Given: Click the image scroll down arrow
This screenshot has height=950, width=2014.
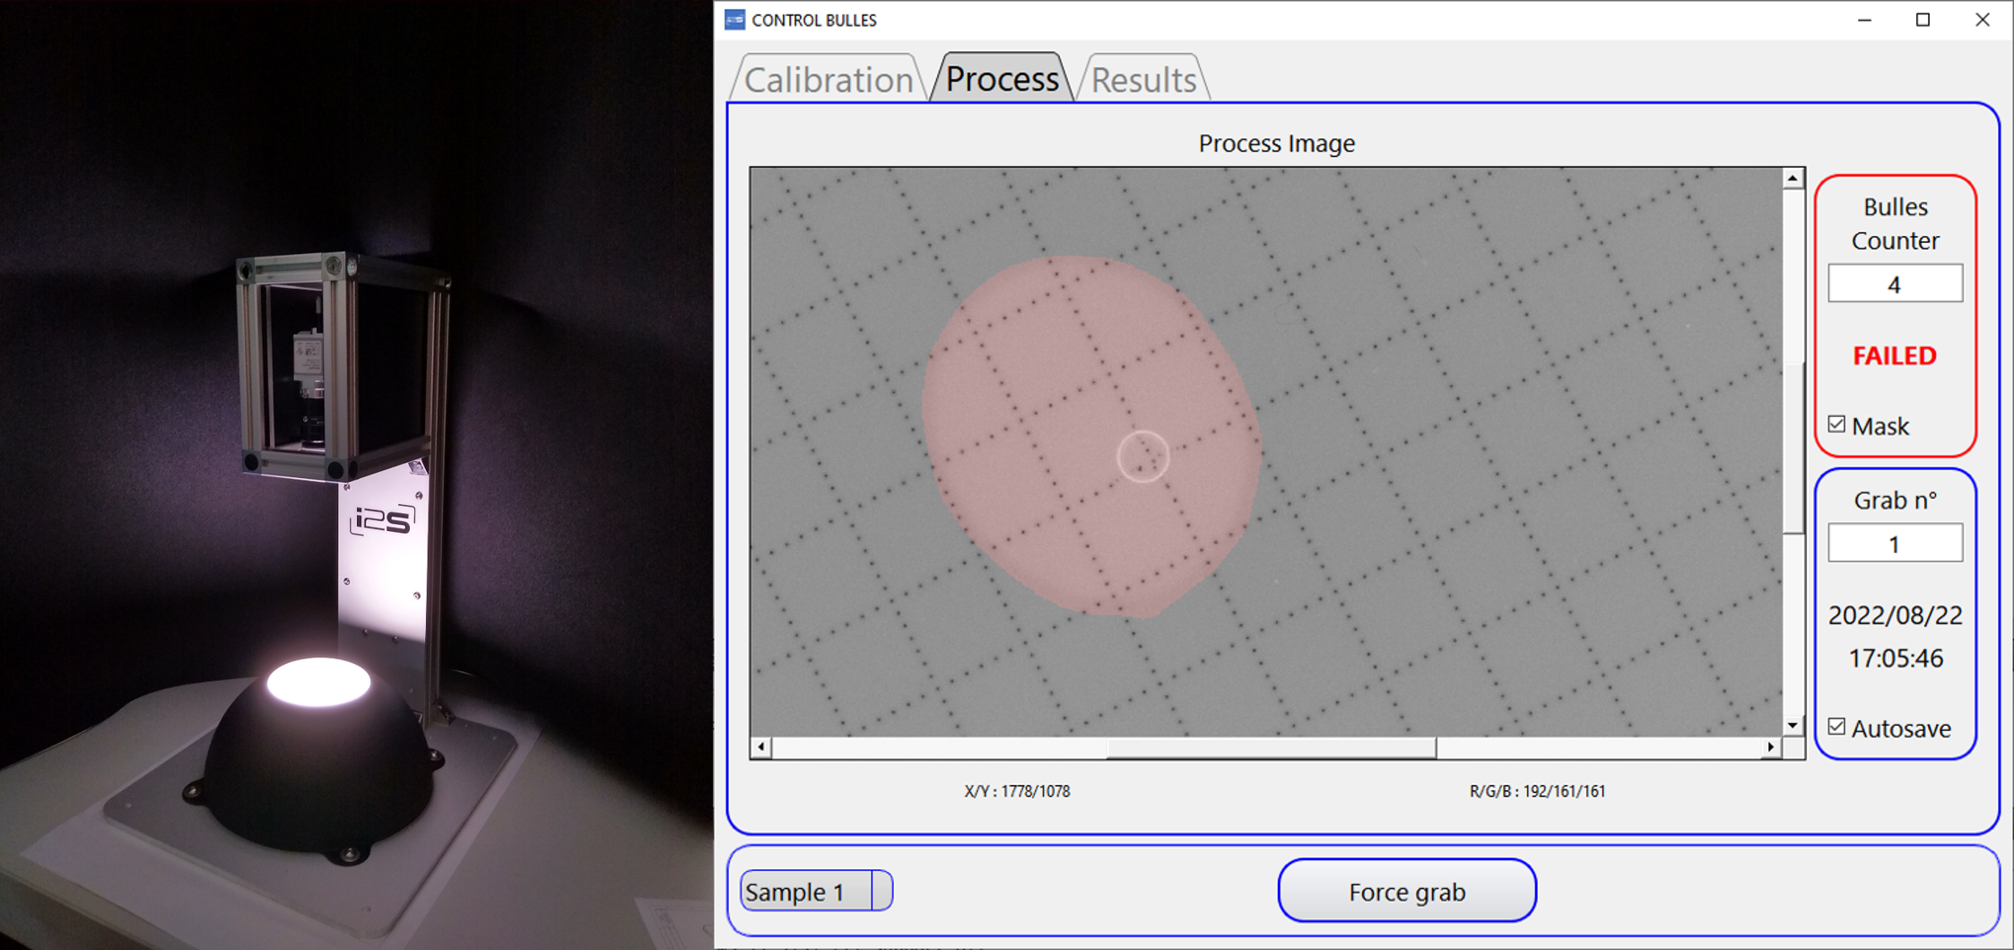Looking at the screenshot, I should coord(1793,725).
